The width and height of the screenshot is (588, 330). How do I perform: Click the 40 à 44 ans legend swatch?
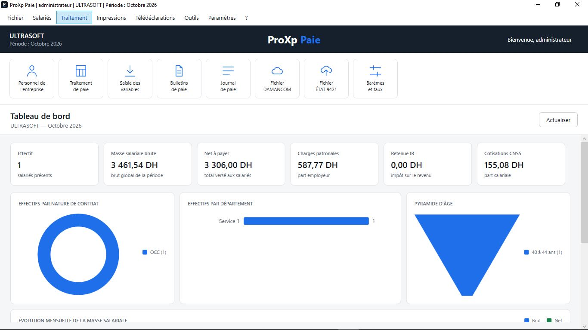[x=526, y=252]
